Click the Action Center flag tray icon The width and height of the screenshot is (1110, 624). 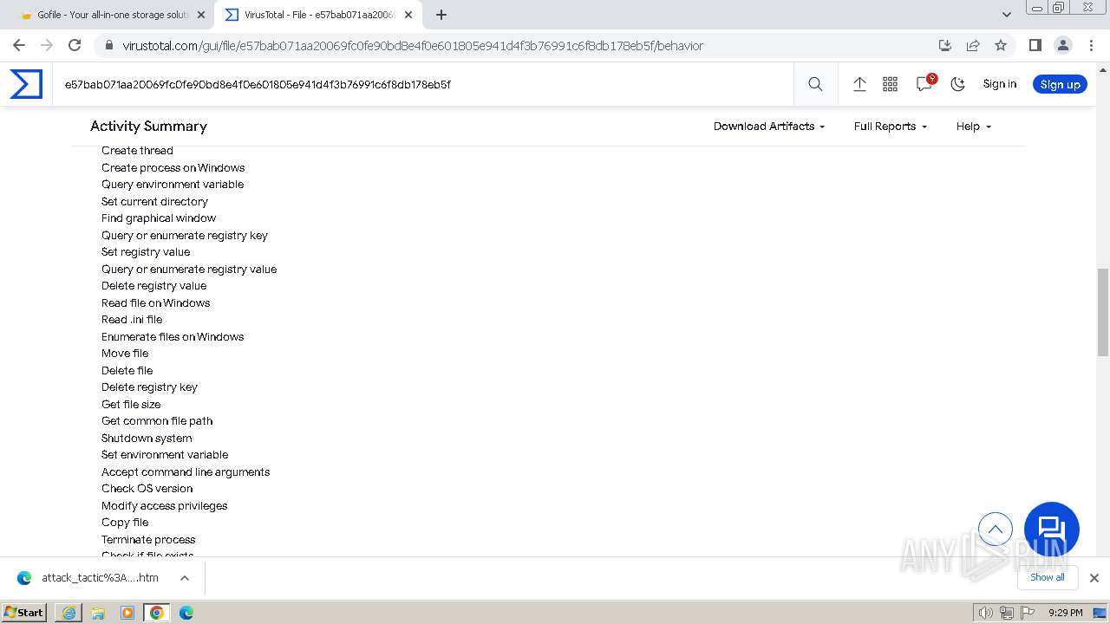1026,613
